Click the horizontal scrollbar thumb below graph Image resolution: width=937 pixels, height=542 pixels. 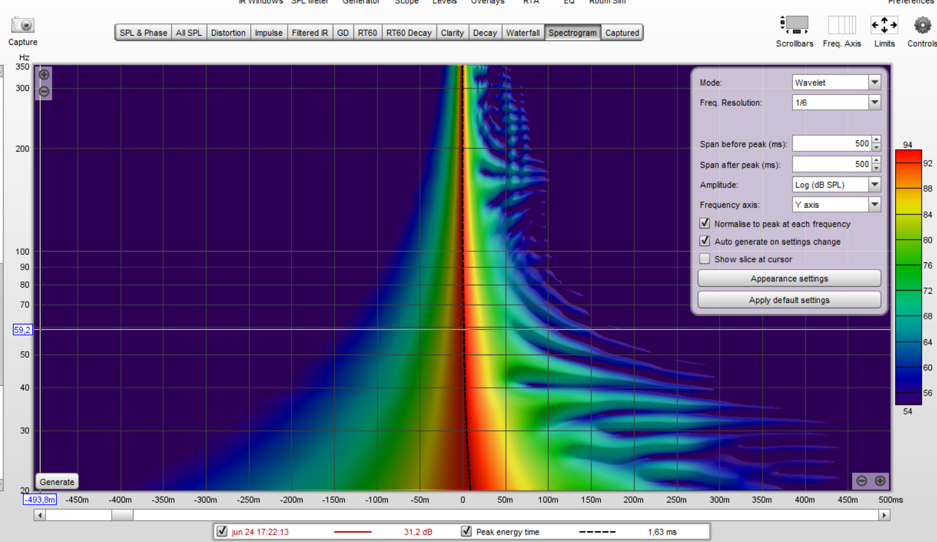[122, 515]
